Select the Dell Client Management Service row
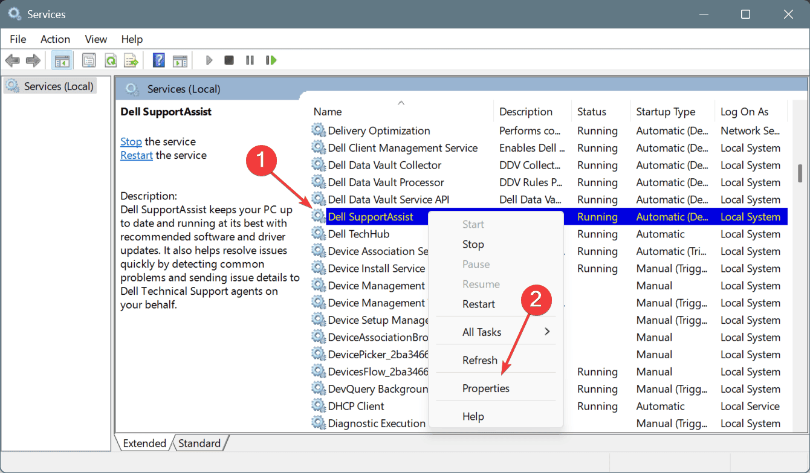 548,148
